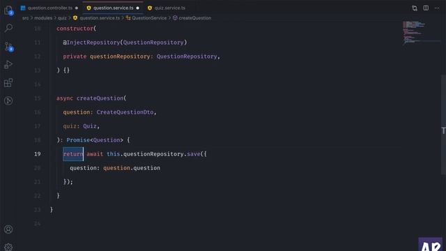Split the editor to the right
The height and width of the screenshot is (251, 446).
[x=426, y=8]
